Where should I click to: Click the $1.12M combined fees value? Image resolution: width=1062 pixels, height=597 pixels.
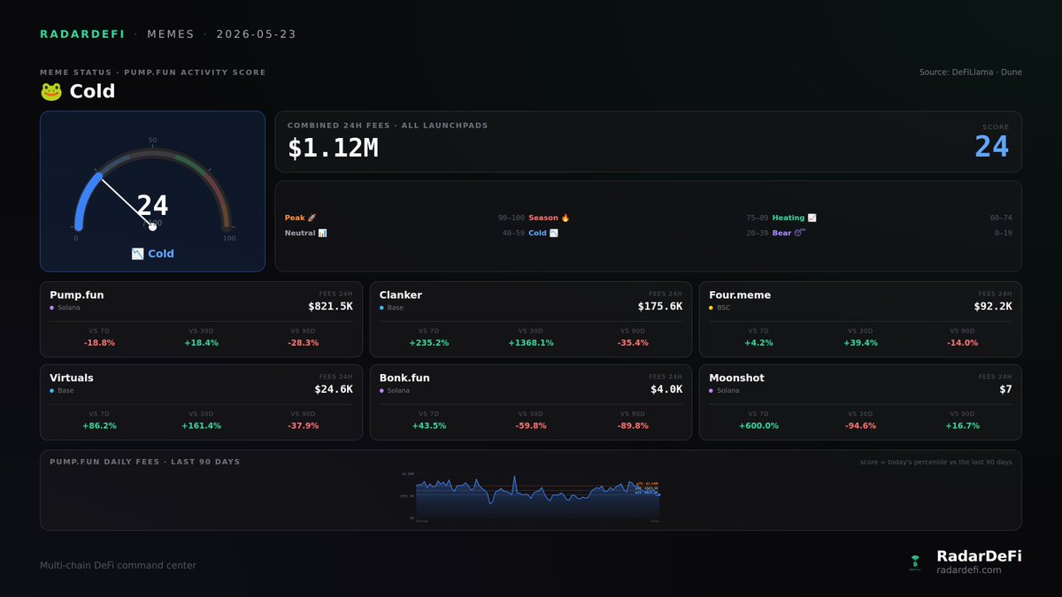333,149
